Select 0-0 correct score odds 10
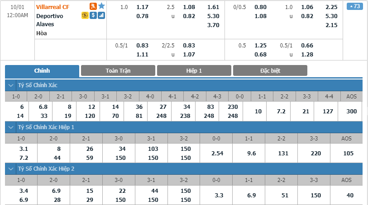Viewport: 368px width, 205px height. (258, 112)
